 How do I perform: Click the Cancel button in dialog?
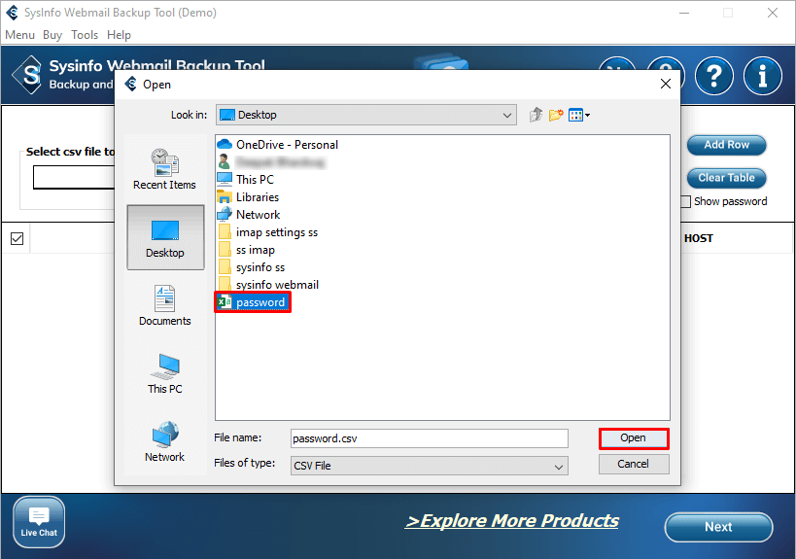click(634, 464)
